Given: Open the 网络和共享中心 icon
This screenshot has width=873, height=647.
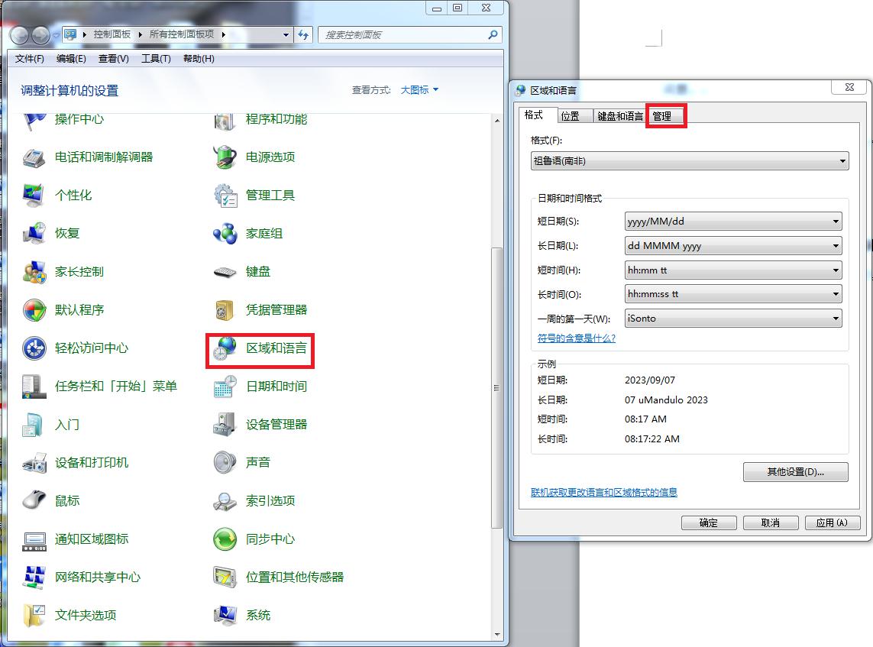Looking at the screenshot, I should 34,577.
